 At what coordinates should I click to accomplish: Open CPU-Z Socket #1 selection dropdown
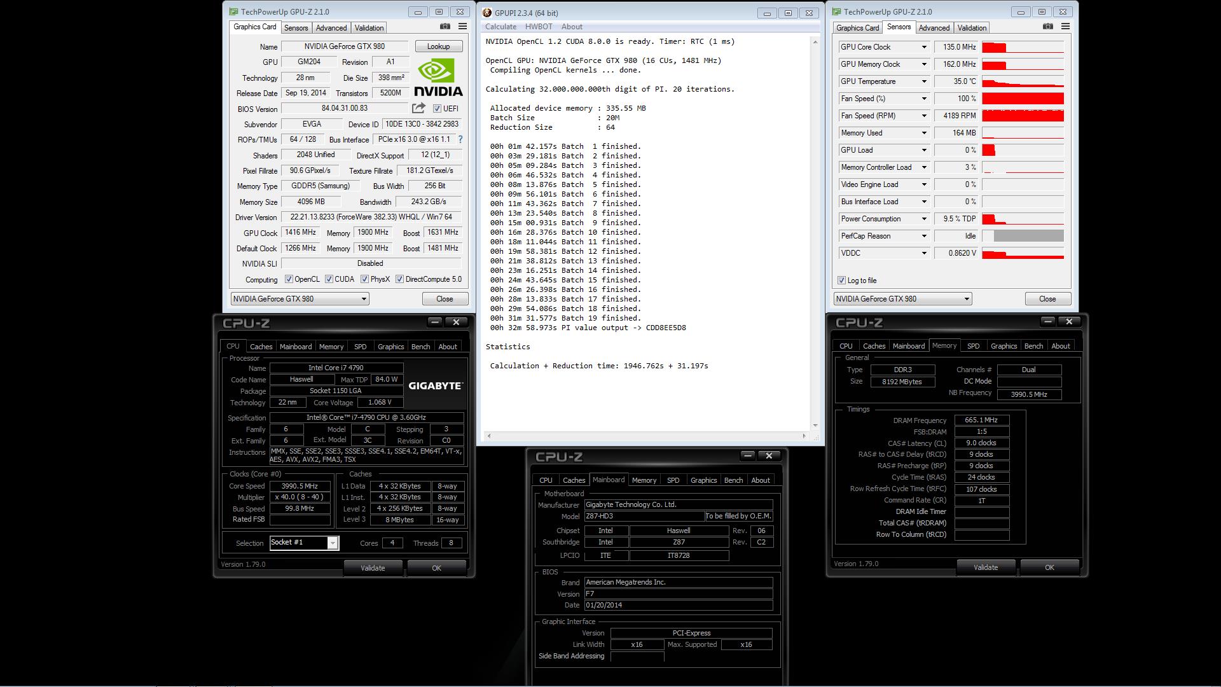tap(332, 543)
